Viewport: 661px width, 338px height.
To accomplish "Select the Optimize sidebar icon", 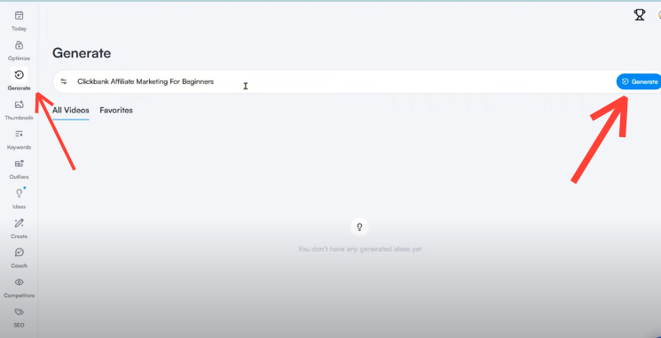I will point(19,45).
